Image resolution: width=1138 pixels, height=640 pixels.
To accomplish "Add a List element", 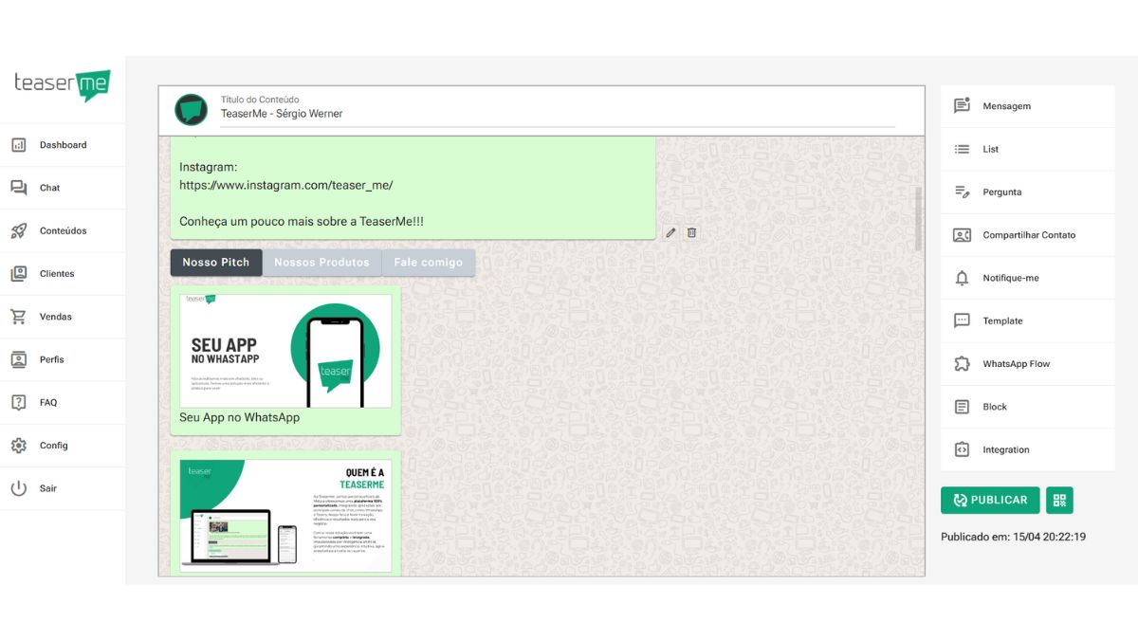I will 1028,149.
